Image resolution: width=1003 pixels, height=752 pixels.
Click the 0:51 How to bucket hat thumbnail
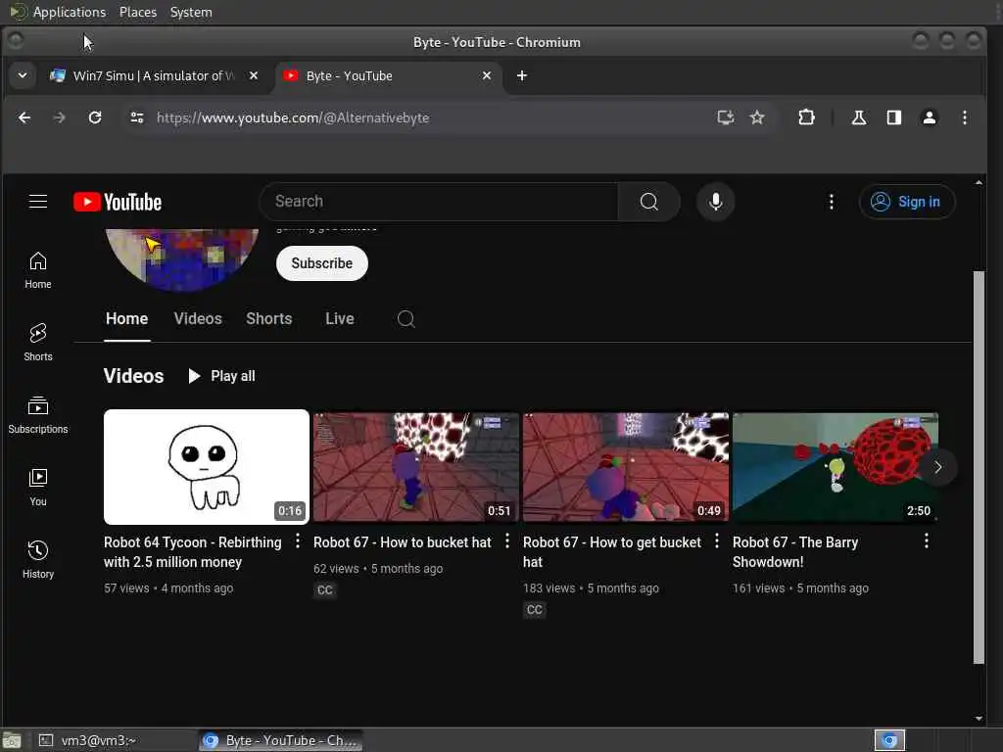[x=415, y=467]
